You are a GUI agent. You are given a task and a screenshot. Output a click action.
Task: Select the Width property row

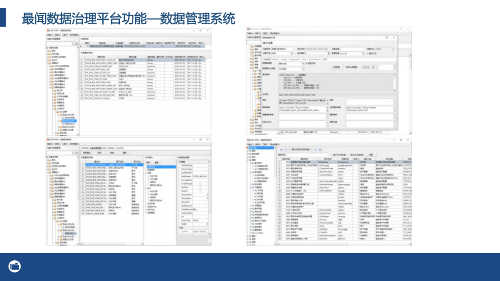click(194, 224)
